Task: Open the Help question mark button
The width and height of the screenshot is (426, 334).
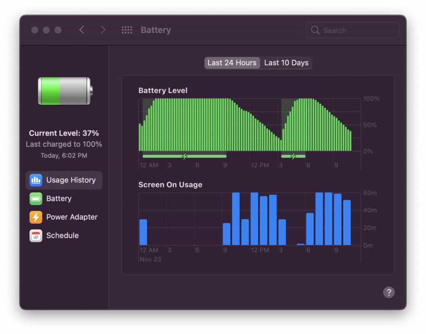Action: click(x=389, y=292)
